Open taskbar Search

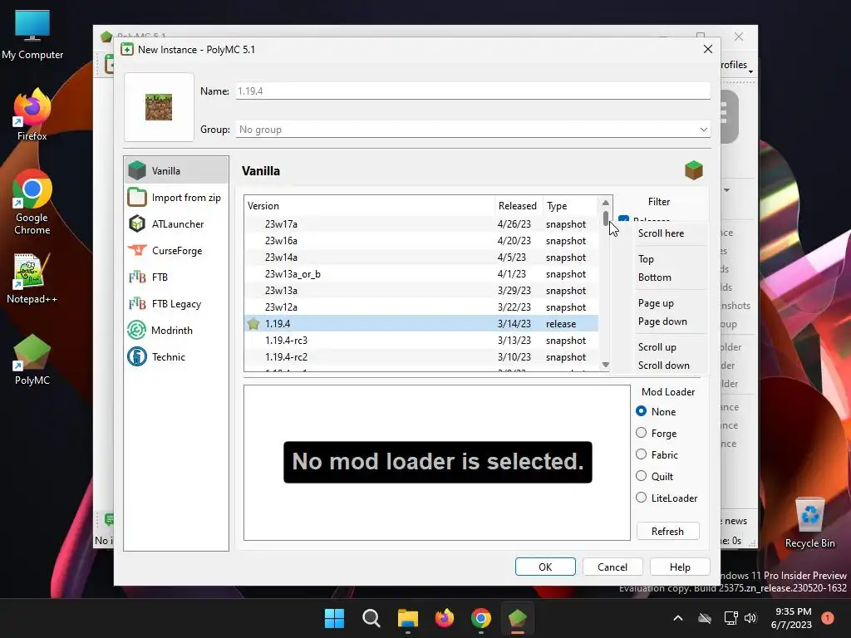[x=371, y=618]
